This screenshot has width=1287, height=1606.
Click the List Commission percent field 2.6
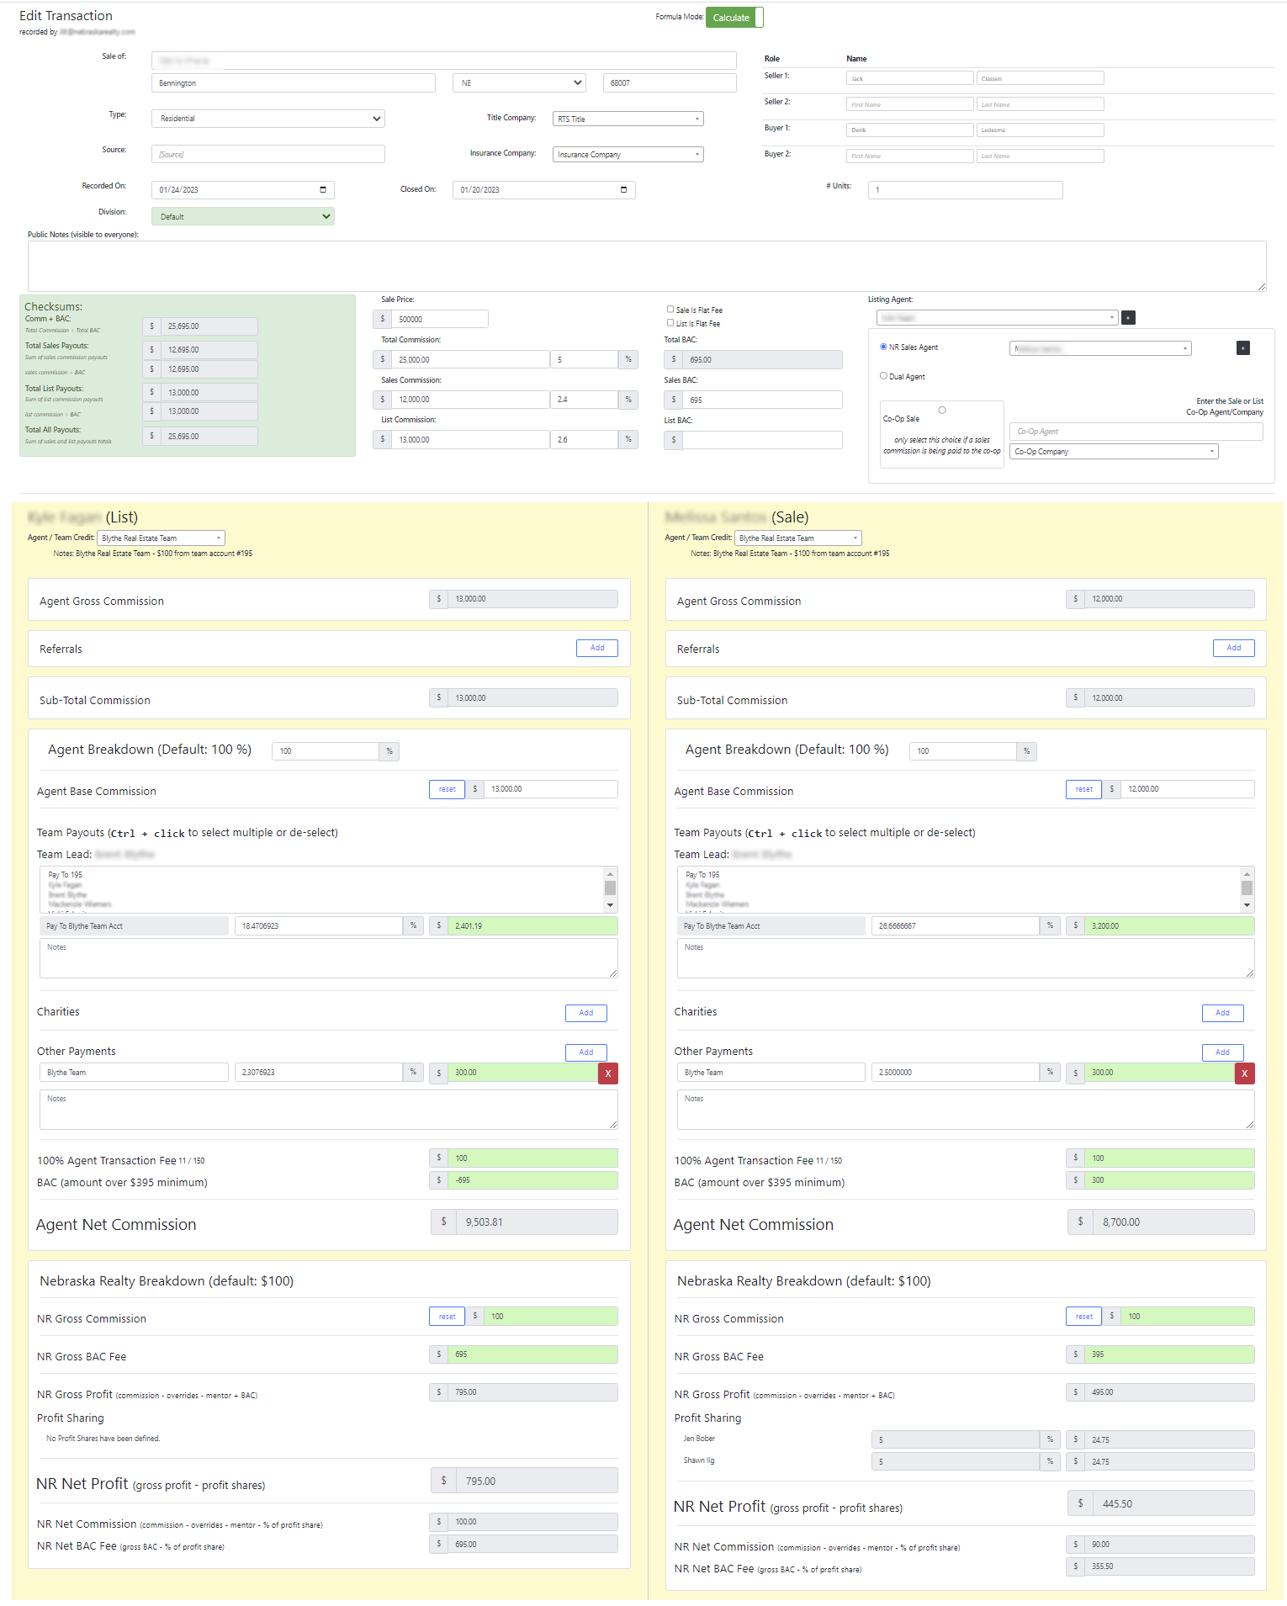tap(585, 440)
